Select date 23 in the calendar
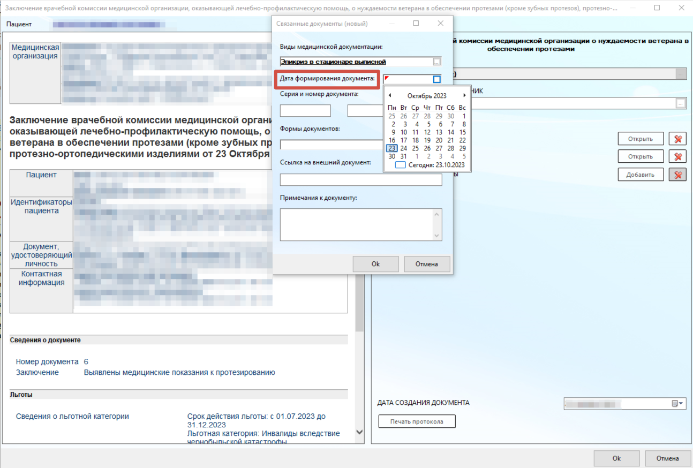Image resolution: width=693 pixels, height=468 pixels. 392,148
